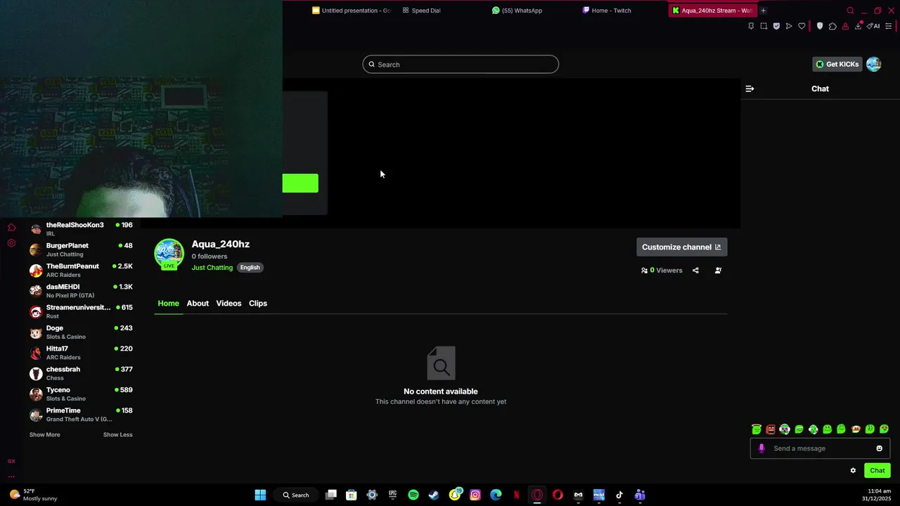
Task: Open Tyceno channel in sidebar
Action: pos(81,394)
